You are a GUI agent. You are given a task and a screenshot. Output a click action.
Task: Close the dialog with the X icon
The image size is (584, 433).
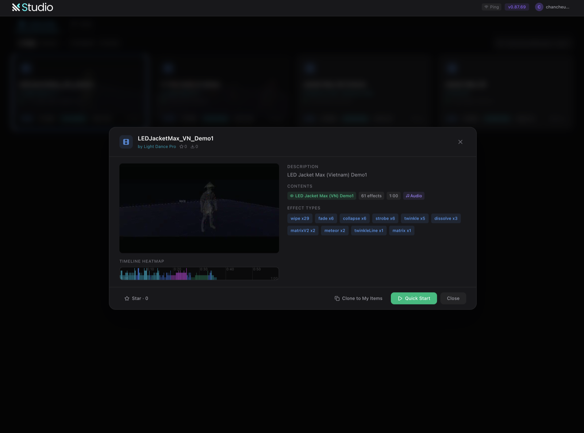[460, 142]
